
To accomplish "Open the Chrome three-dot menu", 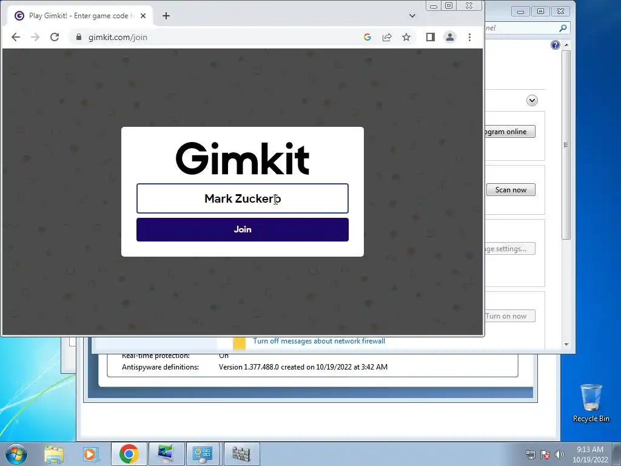I will click(x=470, y=37).
